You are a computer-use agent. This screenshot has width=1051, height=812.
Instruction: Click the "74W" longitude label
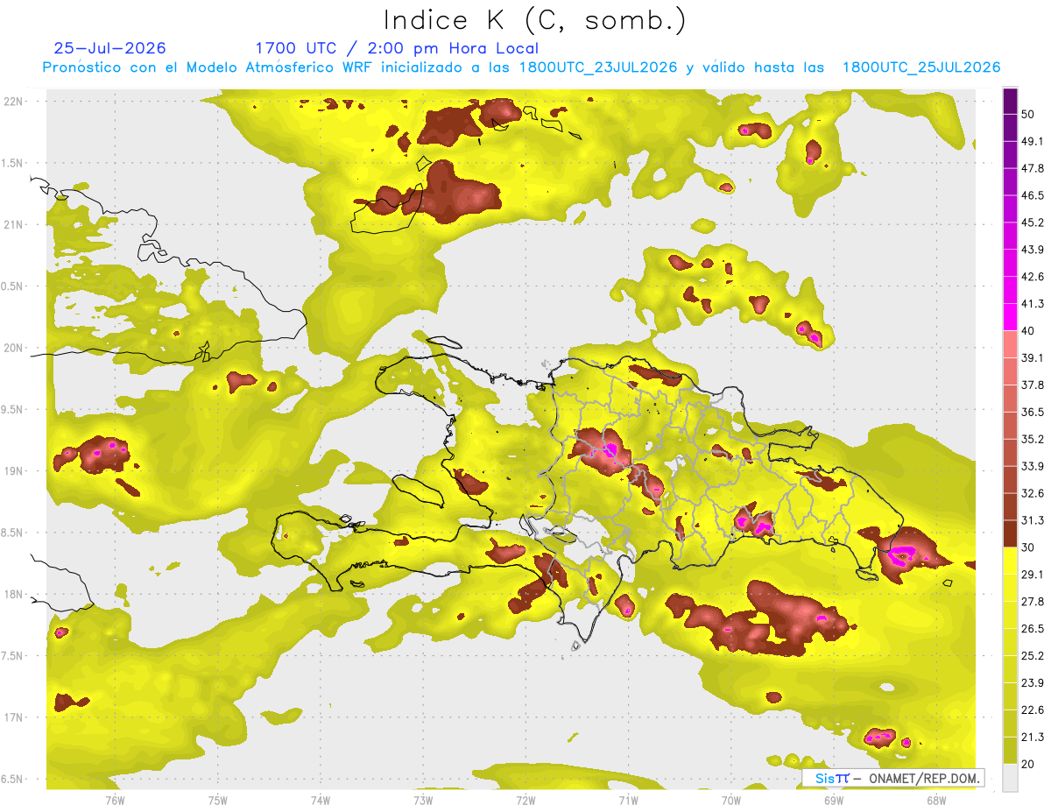tap(321, 800)
